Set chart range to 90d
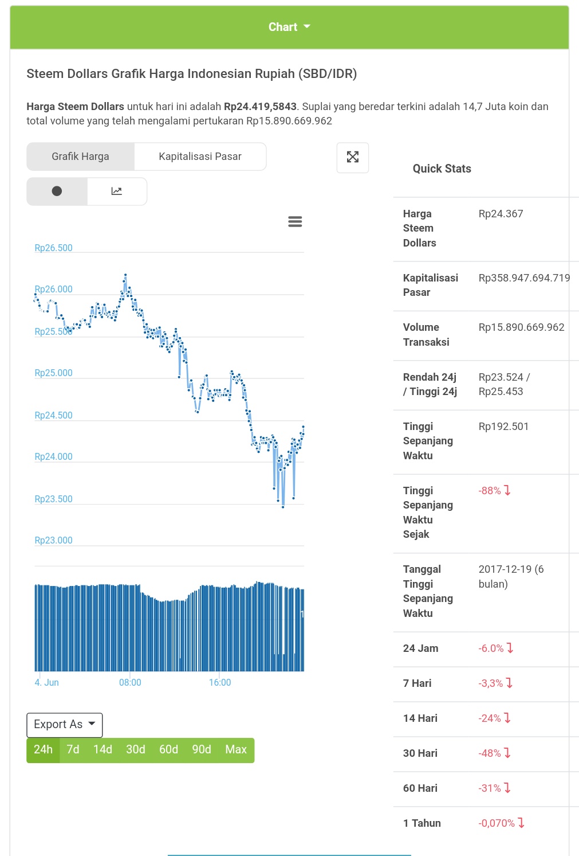This screenshot has width=579, height=856. [202, 750]
